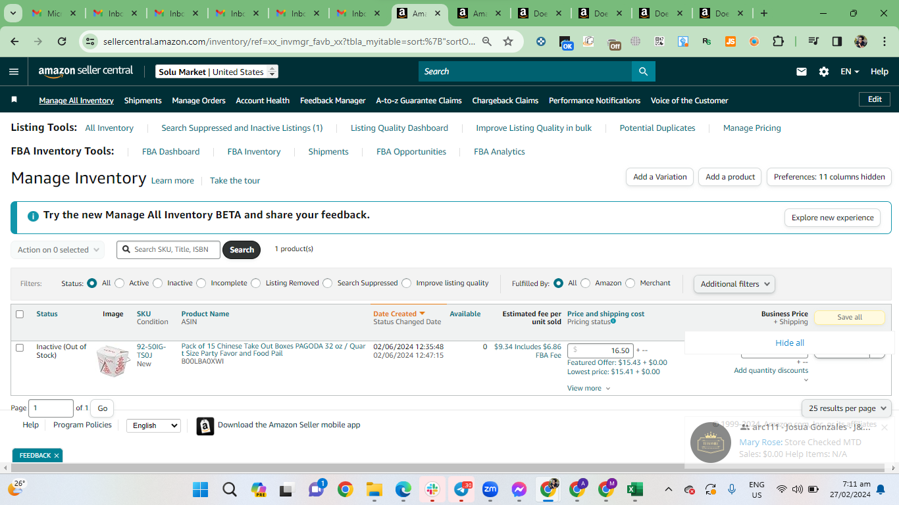
Task: Open the FBA Dashboard link
Action: (x=171, y=152)
